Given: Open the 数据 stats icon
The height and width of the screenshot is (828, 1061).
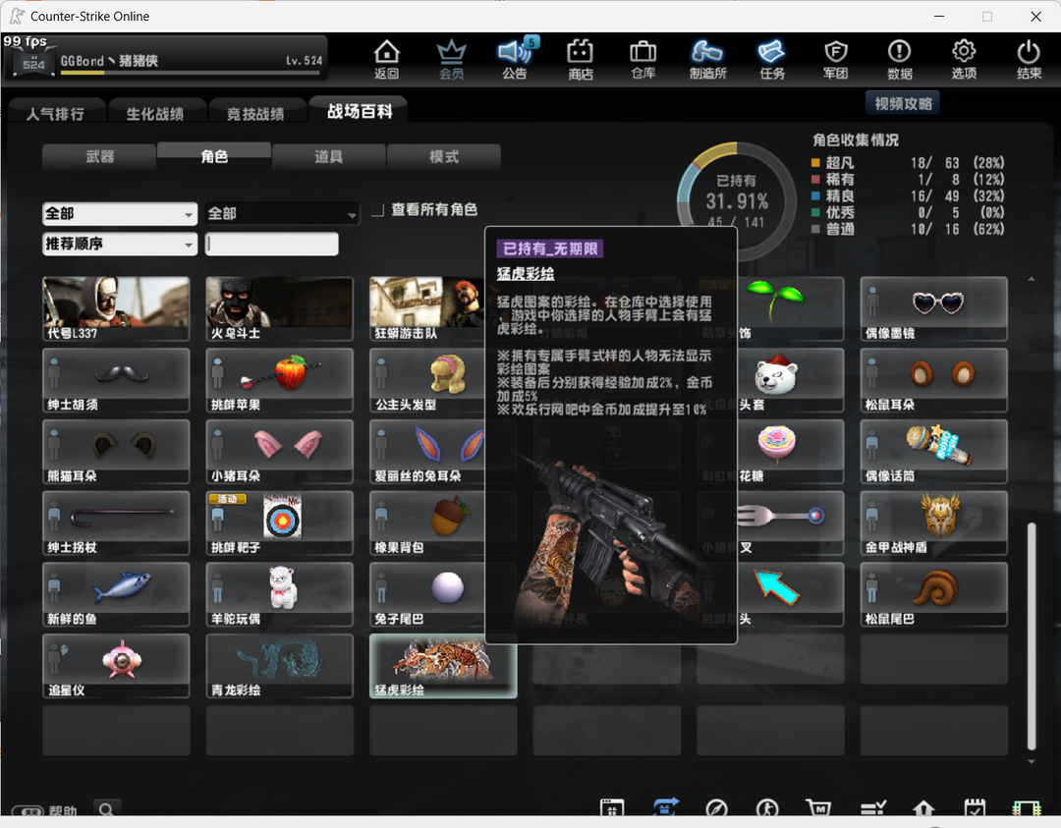Looking at the screenshot, I should (899, 60).
